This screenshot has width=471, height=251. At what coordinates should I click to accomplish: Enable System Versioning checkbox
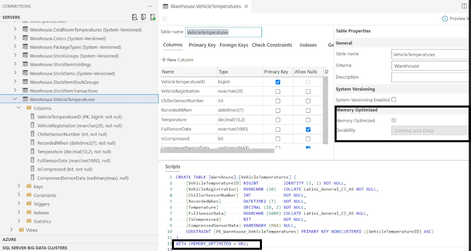(x=394, y=100)
